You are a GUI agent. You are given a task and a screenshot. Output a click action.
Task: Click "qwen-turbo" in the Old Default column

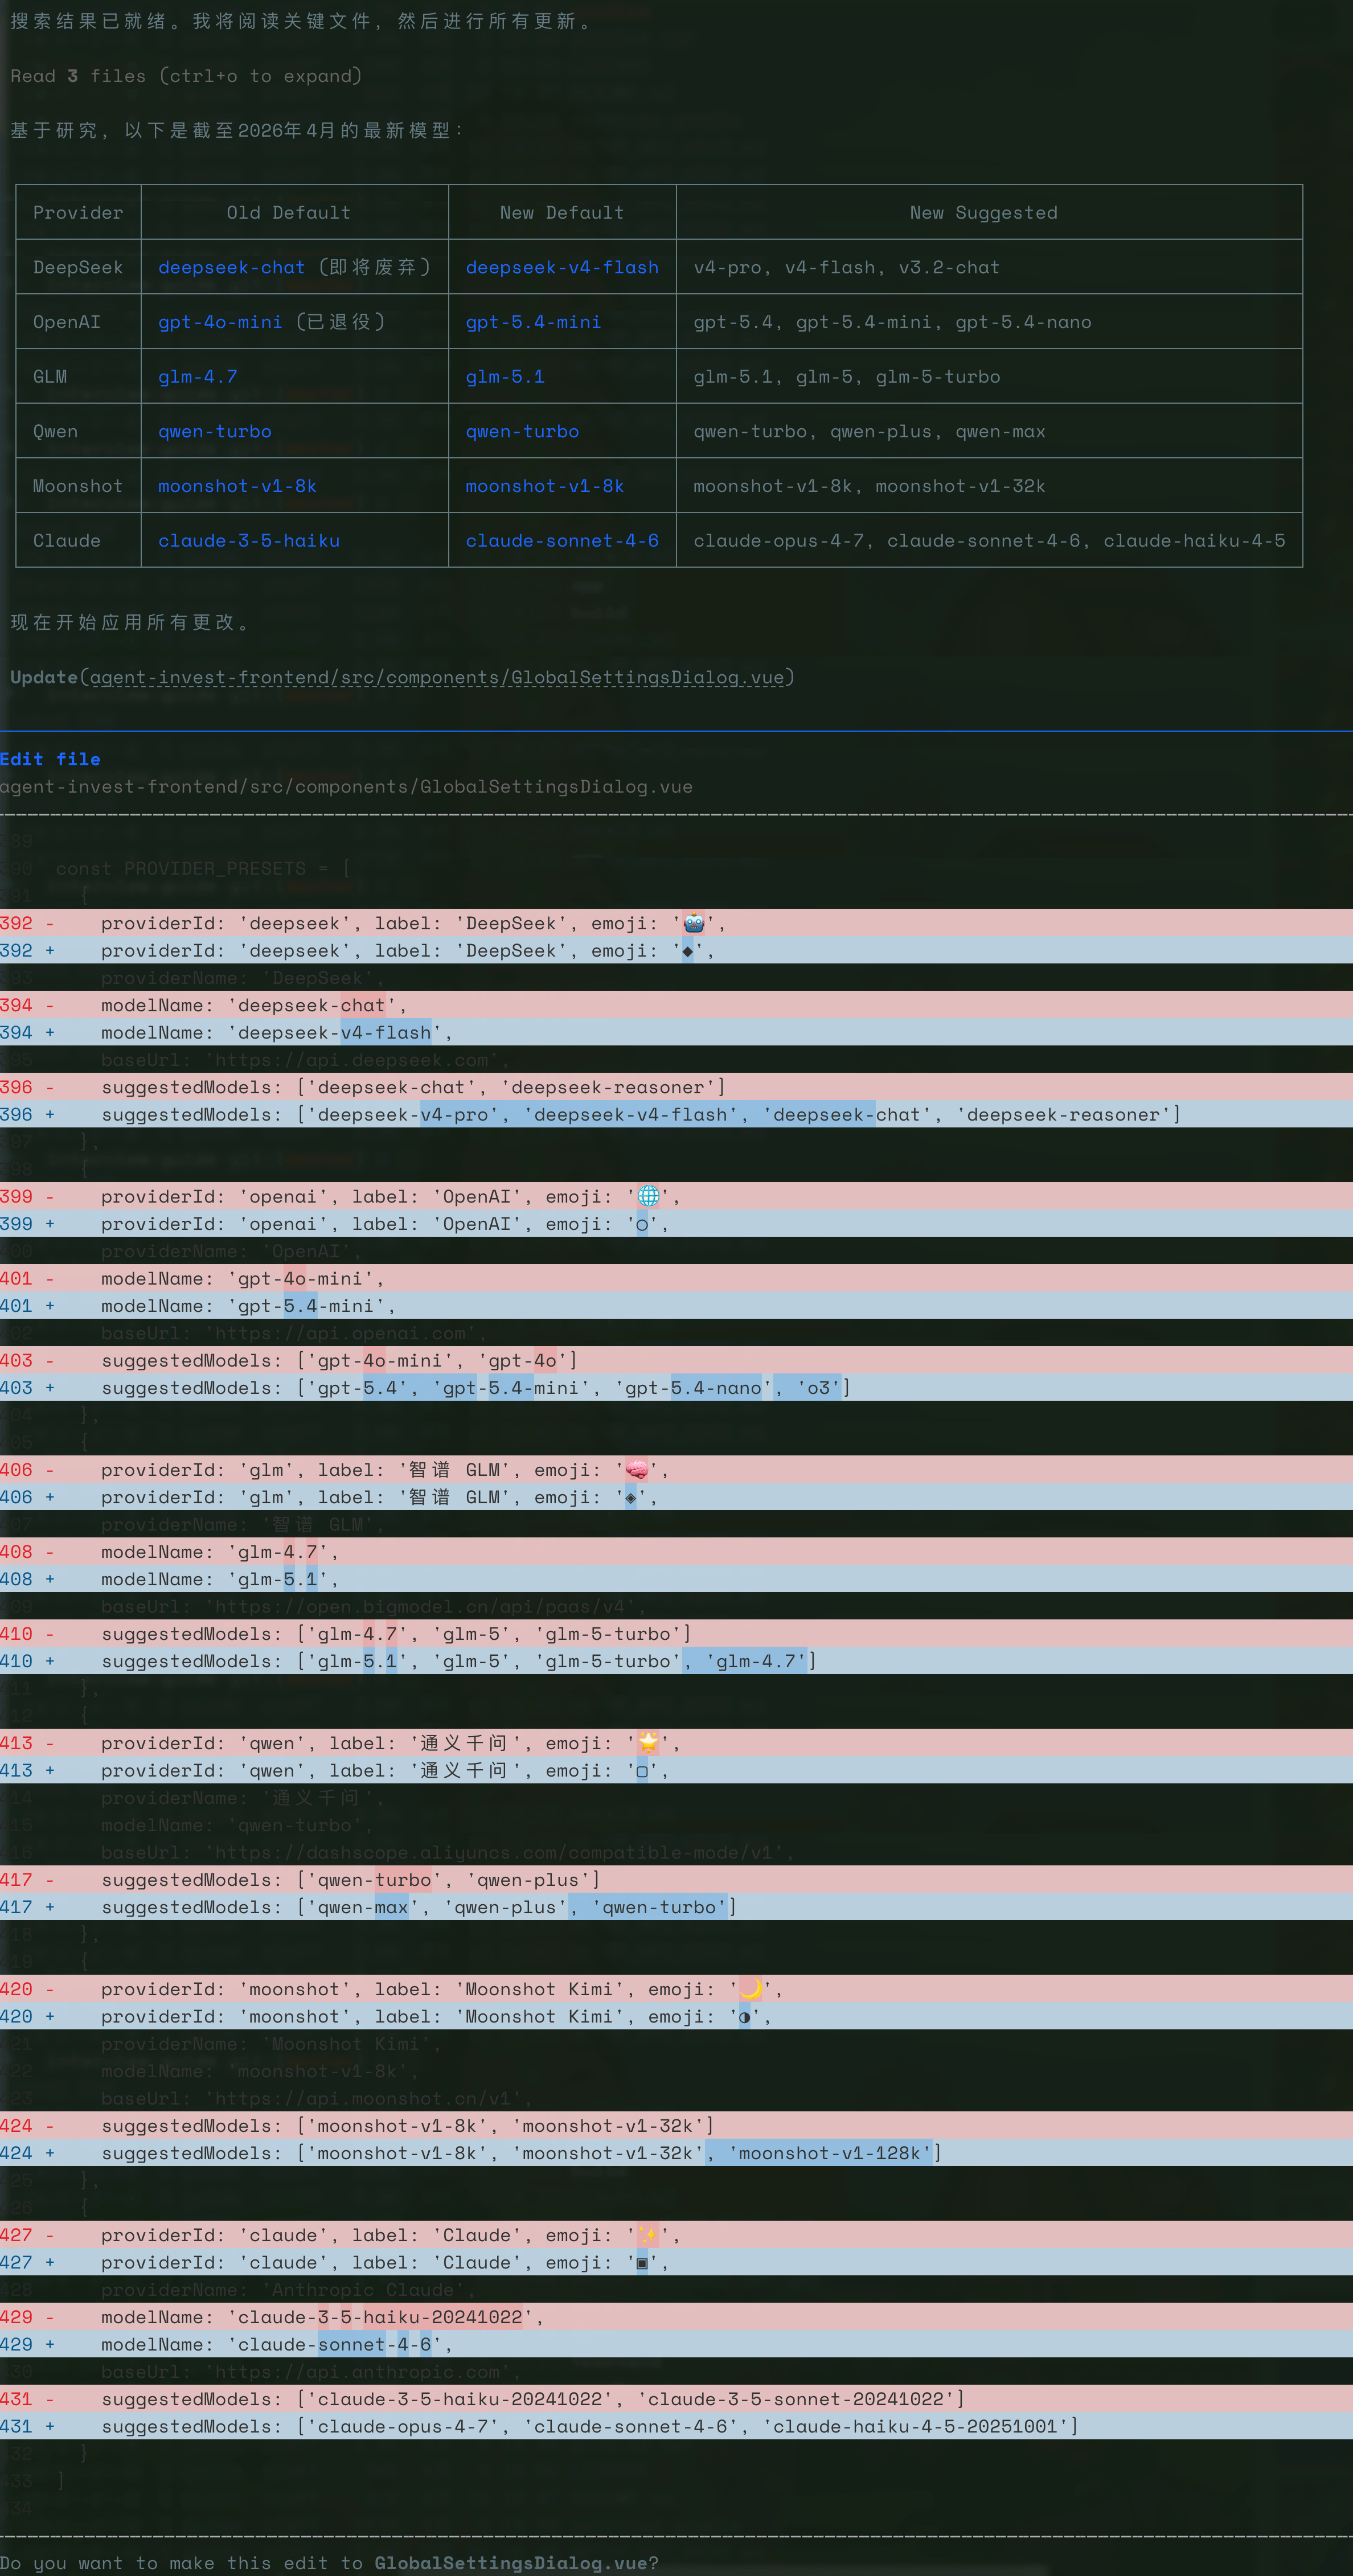tap(215, 431)
